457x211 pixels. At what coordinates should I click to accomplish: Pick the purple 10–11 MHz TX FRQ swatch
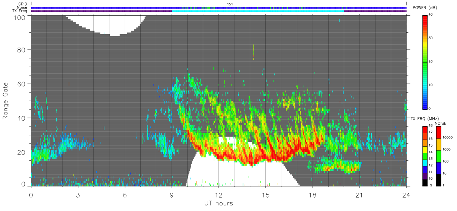(425, 176)
